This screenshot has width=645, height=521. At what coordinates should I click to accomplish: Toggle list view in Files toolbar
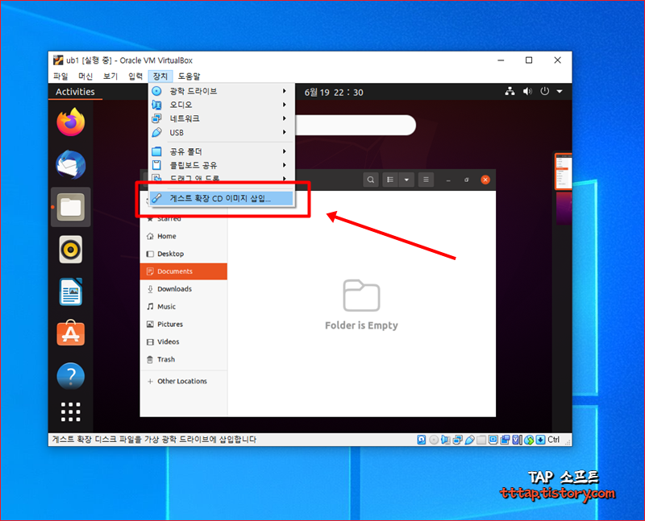[x=390, y=180]
